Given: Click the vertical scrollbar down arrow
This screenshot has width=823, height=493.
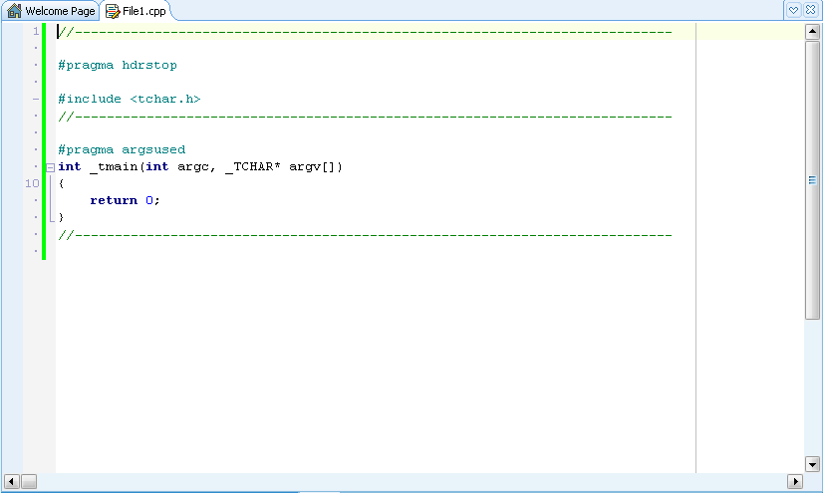Looking at the screenshot, I should pyautogui.click(x=812, y=464).
